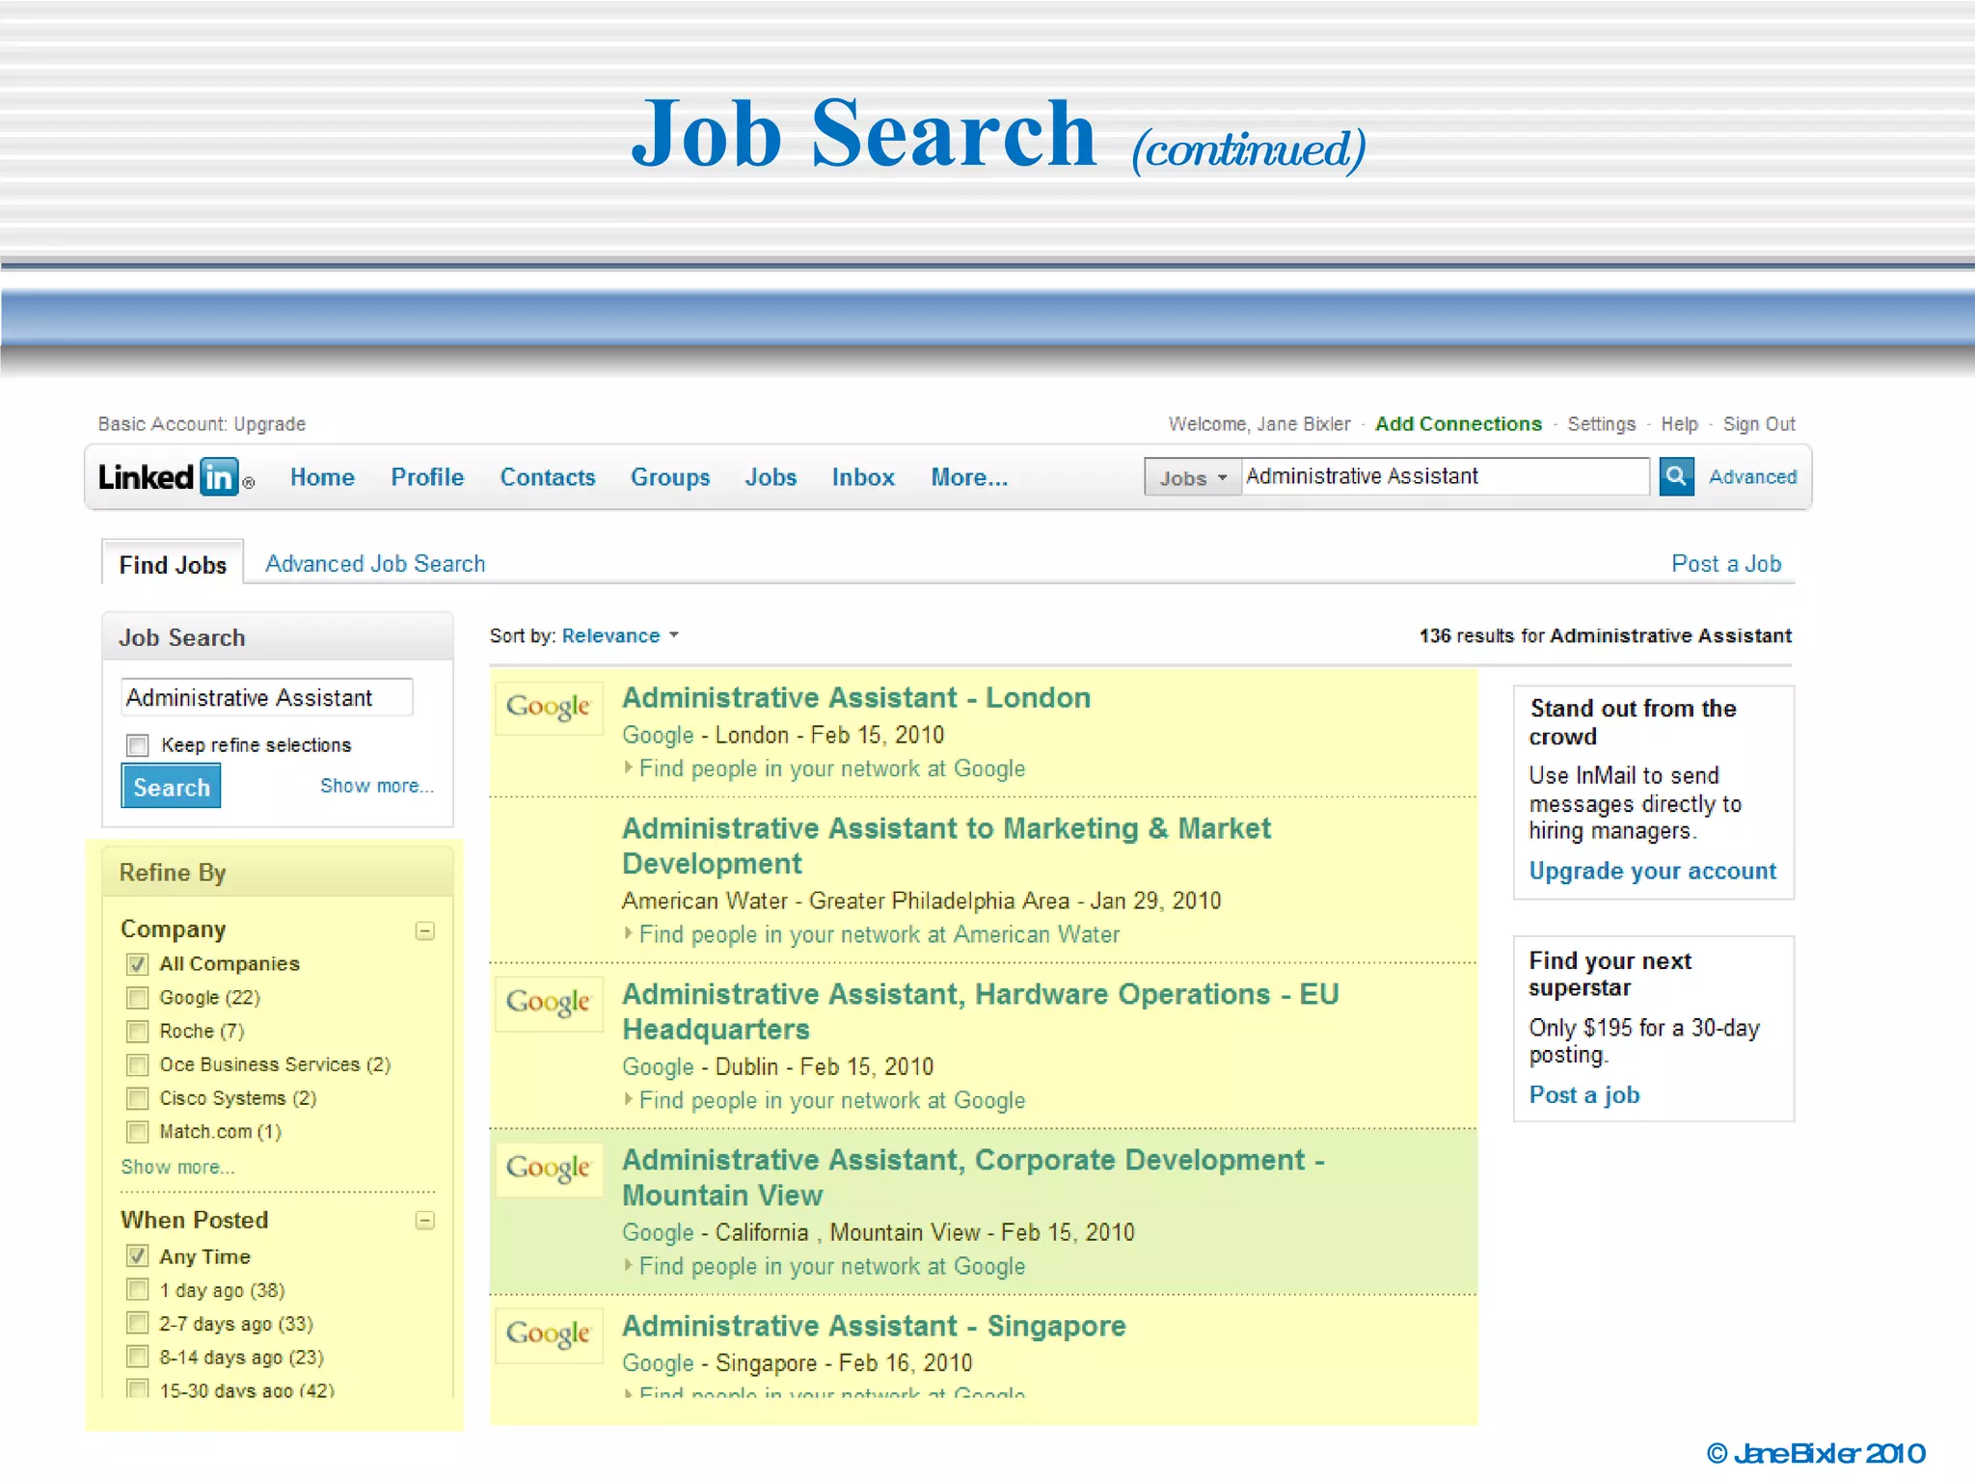
Task: Open Hardware Operations - EU Headquarters job
Action: pyautogui.click(x=981, y=1011)
